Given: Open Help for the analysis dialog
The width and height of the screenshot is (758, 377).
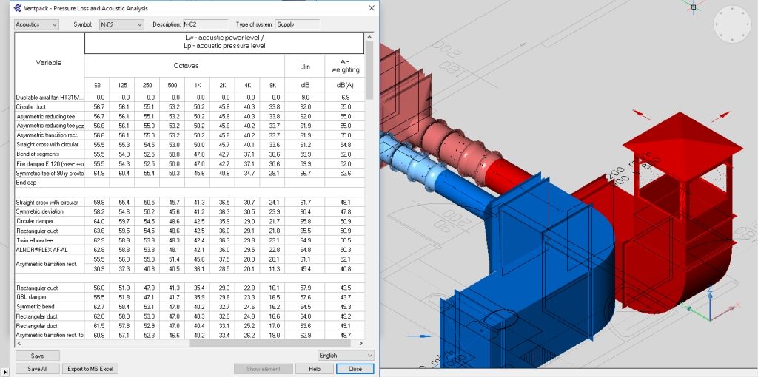Looking at the screenshot, I should (x=315, y=369).
